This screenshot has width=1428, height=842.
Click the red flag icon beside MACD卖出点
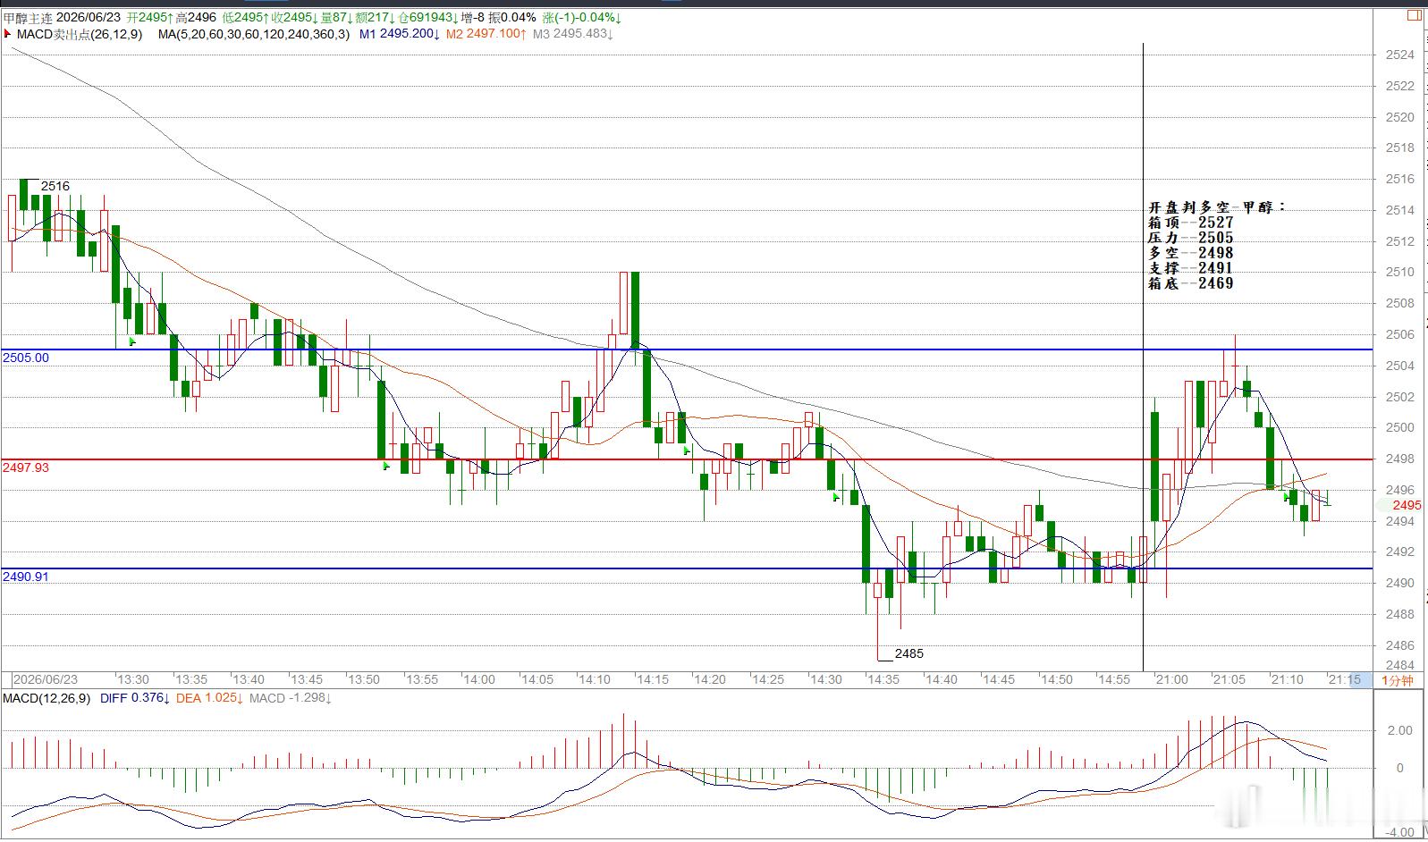(7, 33)
